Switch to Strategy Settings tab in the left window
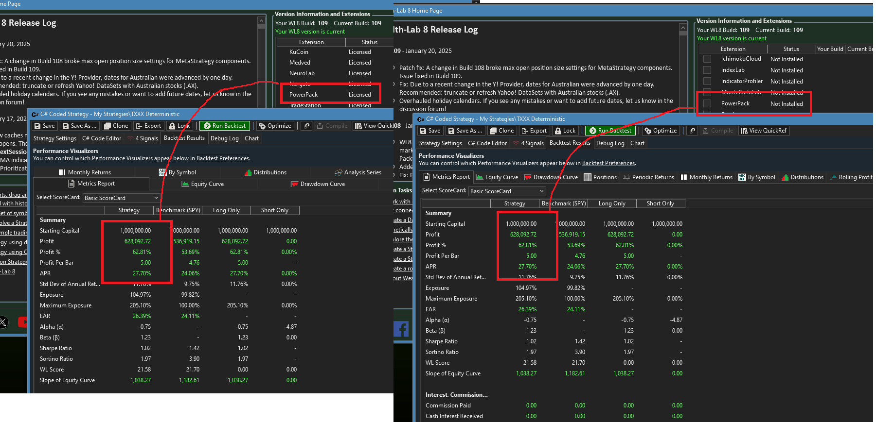 point(55,138)
